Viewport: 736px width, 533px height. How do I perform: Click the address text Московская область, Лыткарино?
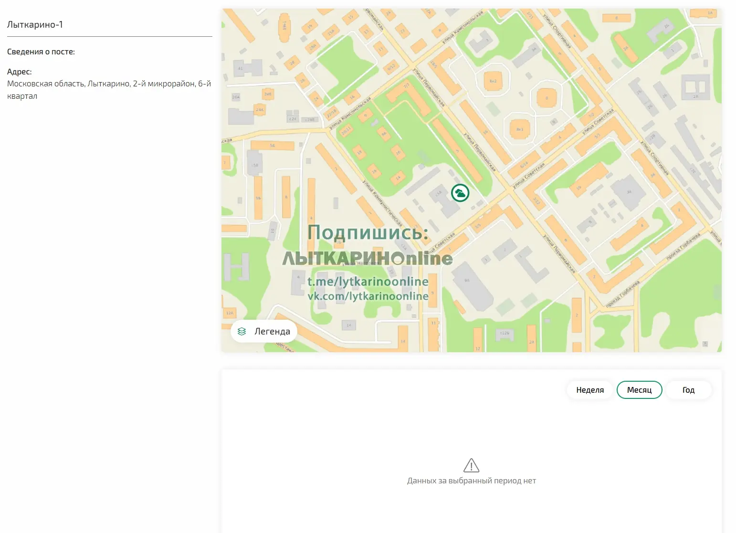pos(109,90)
